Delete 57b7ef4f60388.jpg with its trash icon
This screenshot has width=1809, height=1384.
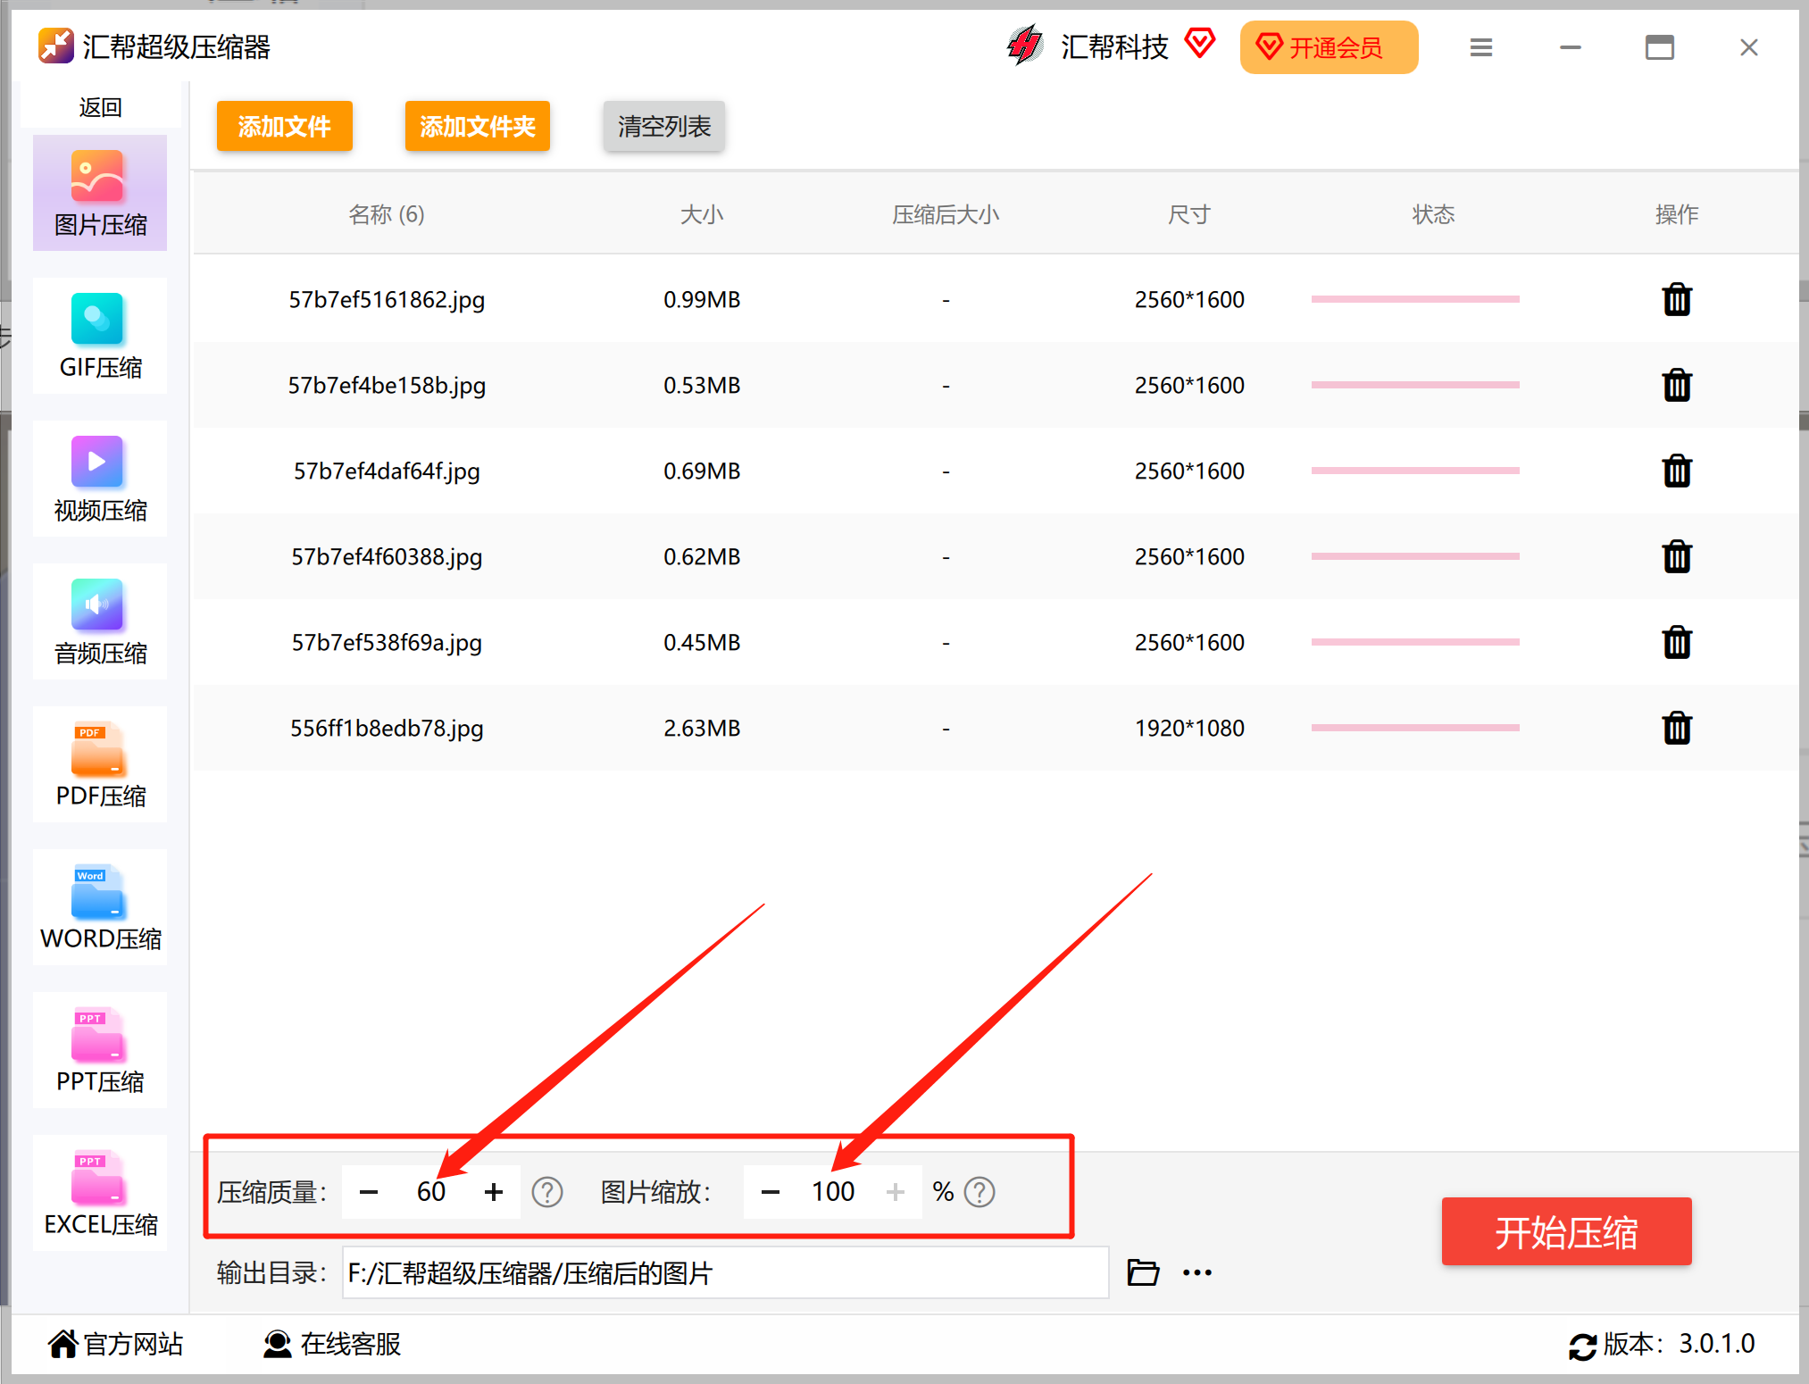(1677, 556)
